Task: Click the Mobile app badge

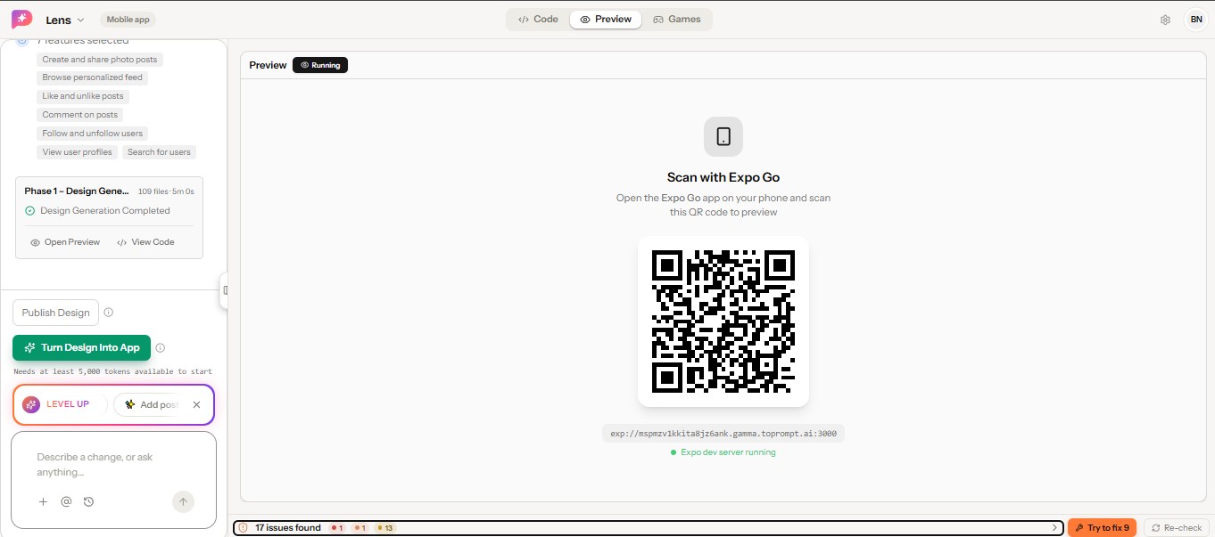Action: 128,20
